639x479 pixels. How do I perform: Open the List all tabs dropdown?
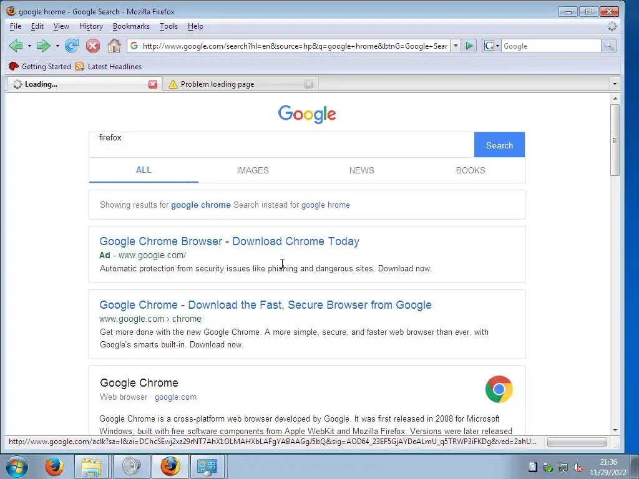tap(615, 84)
